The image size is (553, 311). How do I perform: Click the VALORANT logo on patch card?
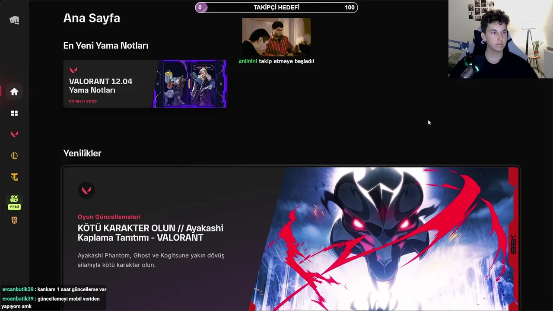(73, 70)
